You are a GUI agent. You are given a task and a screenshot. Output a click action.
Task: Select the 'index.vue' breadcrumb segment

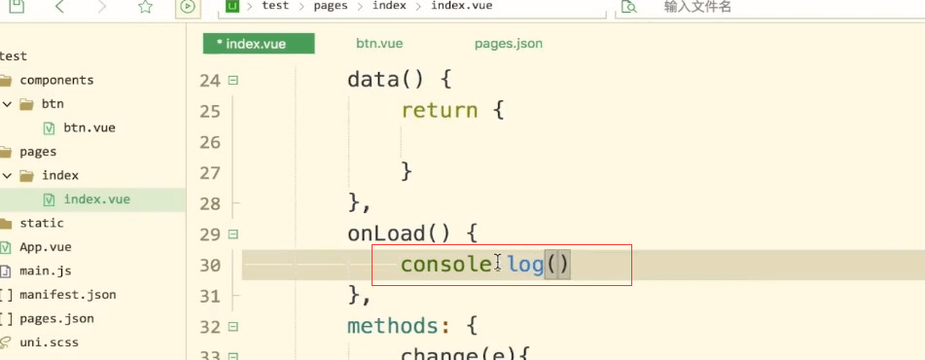[x=462, y=6]
